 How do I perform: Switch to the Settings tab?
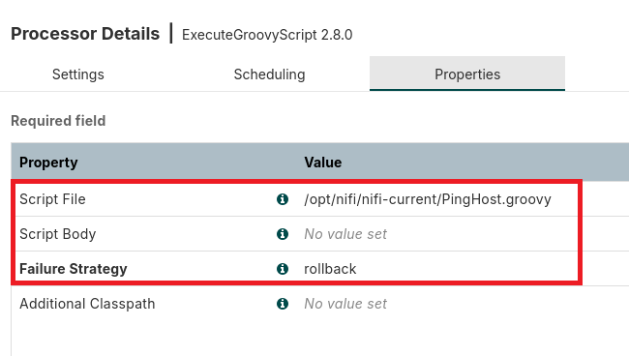tap(78, 74)
